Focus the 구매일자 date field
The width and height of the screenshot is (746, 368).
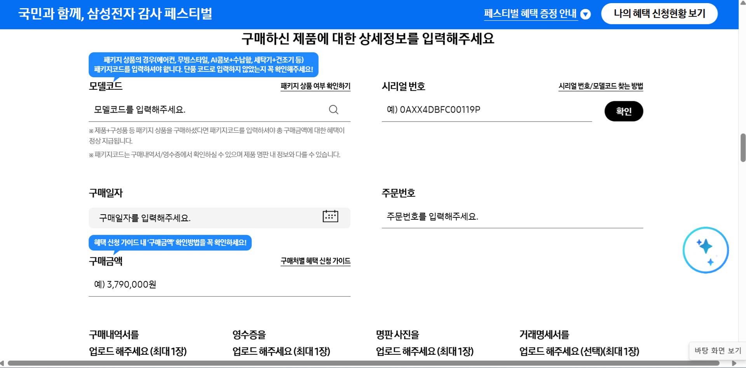tap(220, 218)
